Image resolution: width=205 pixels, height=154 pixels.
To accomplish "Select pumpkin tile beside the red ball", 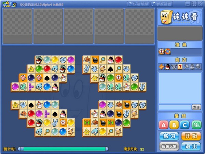I will [23, 114].
